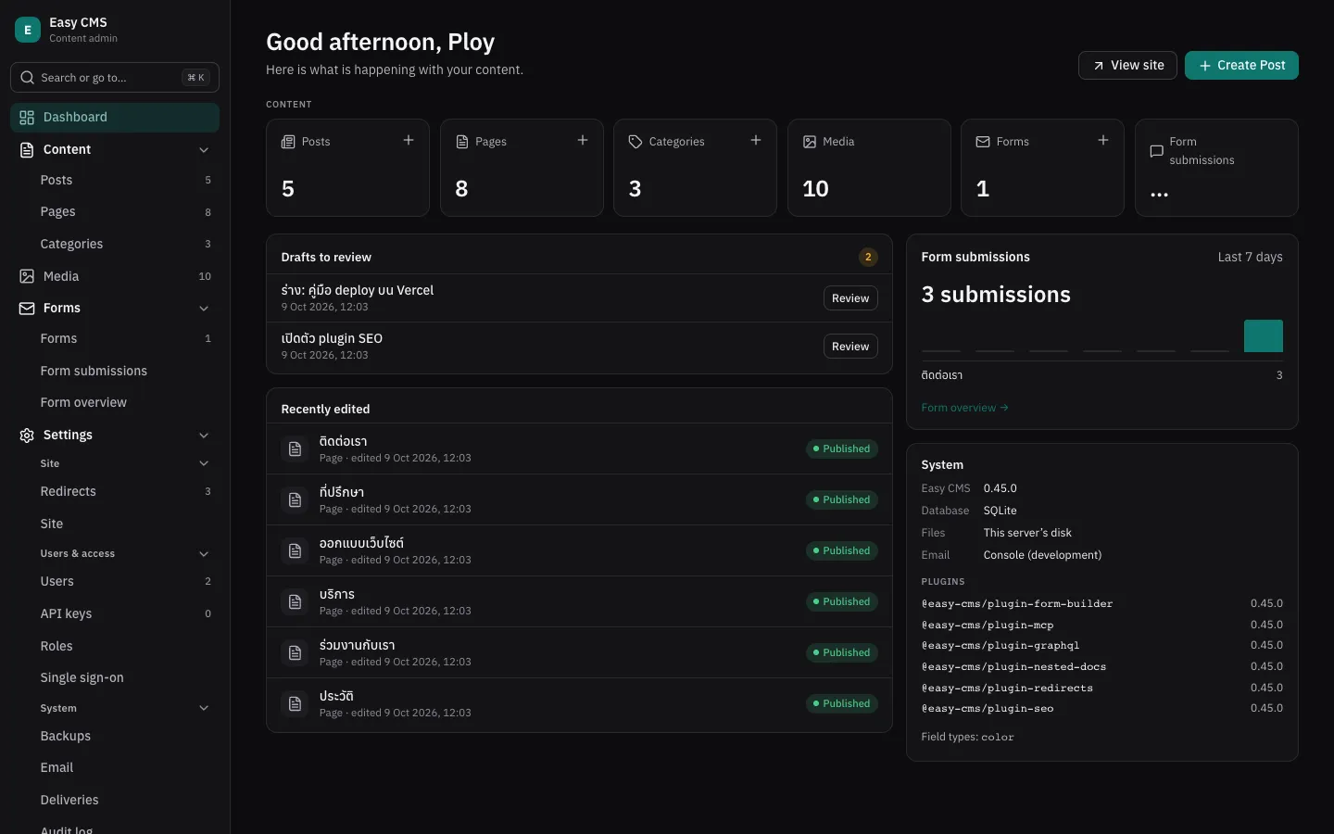Click the Drafts to review count badge
This screenshot has height=834, width=1334.
[868, 257]
